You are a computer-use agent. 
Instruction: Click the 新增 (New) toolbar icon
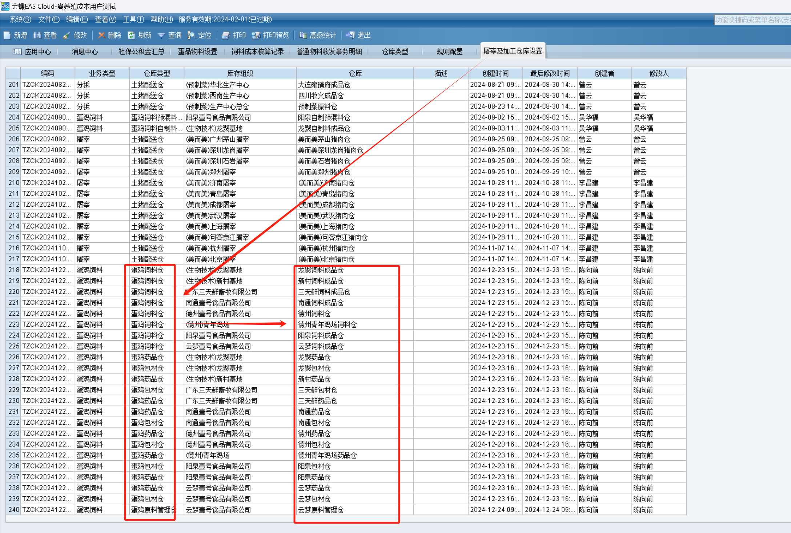coord(7,35)
